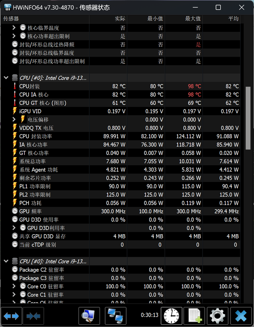Click the 89.991 W current package power
The image size is (254, 327).
[x=114, y=136]
